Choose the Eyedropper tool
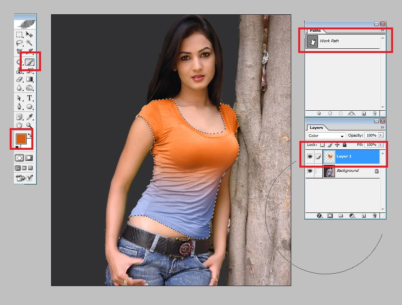Screen dimensions: 402x305 (x=29, y=117)
